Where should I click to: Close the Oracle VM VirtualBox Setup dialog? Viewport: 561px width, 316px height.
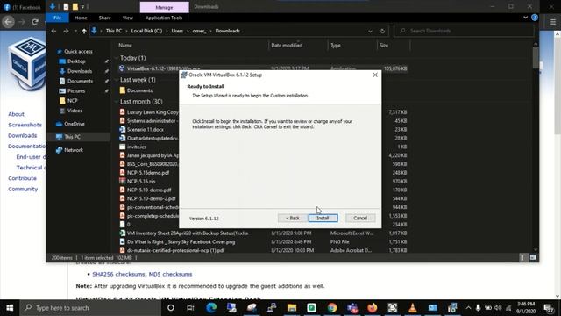(x=375, y=75)
